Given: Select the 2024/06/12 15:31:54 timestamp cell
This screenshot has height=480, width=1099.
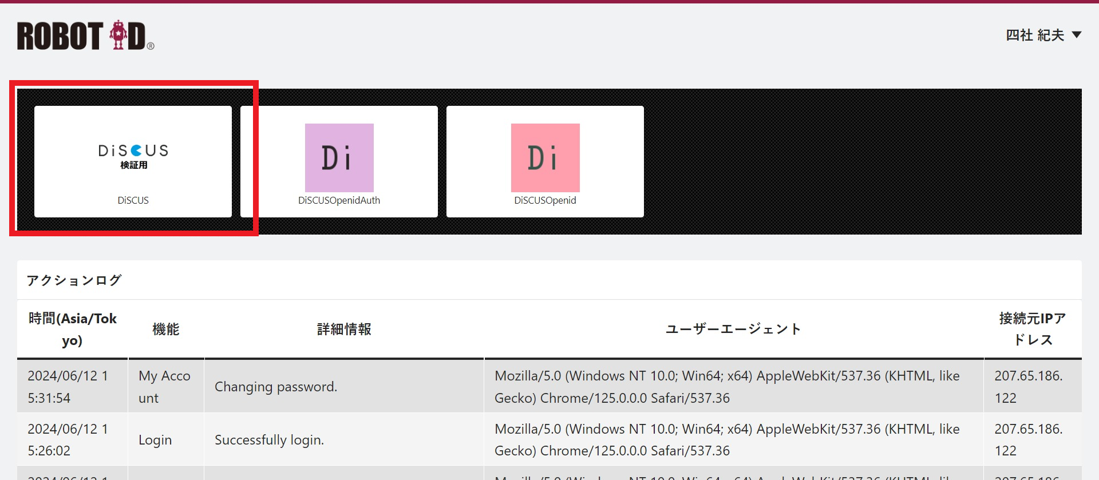Looking at the screenshot, I should 72,387.
